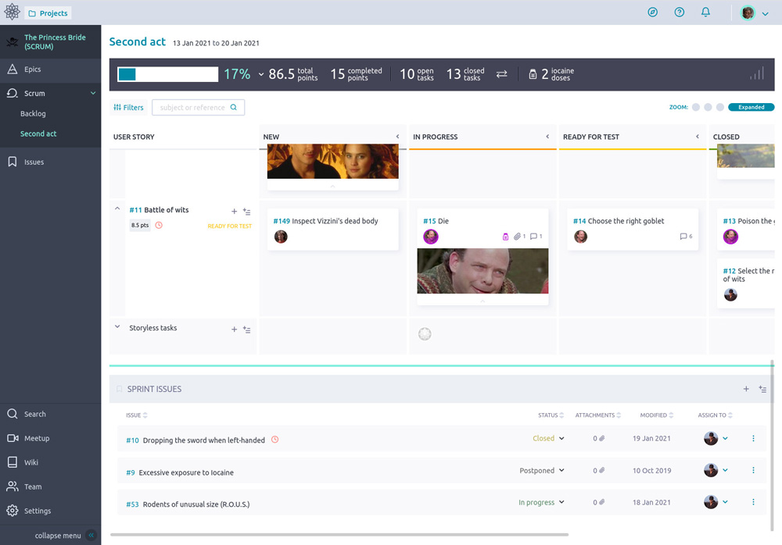Screen dimensions: 782x545
Task: Open the Filters panel
Action: (128, 107)
